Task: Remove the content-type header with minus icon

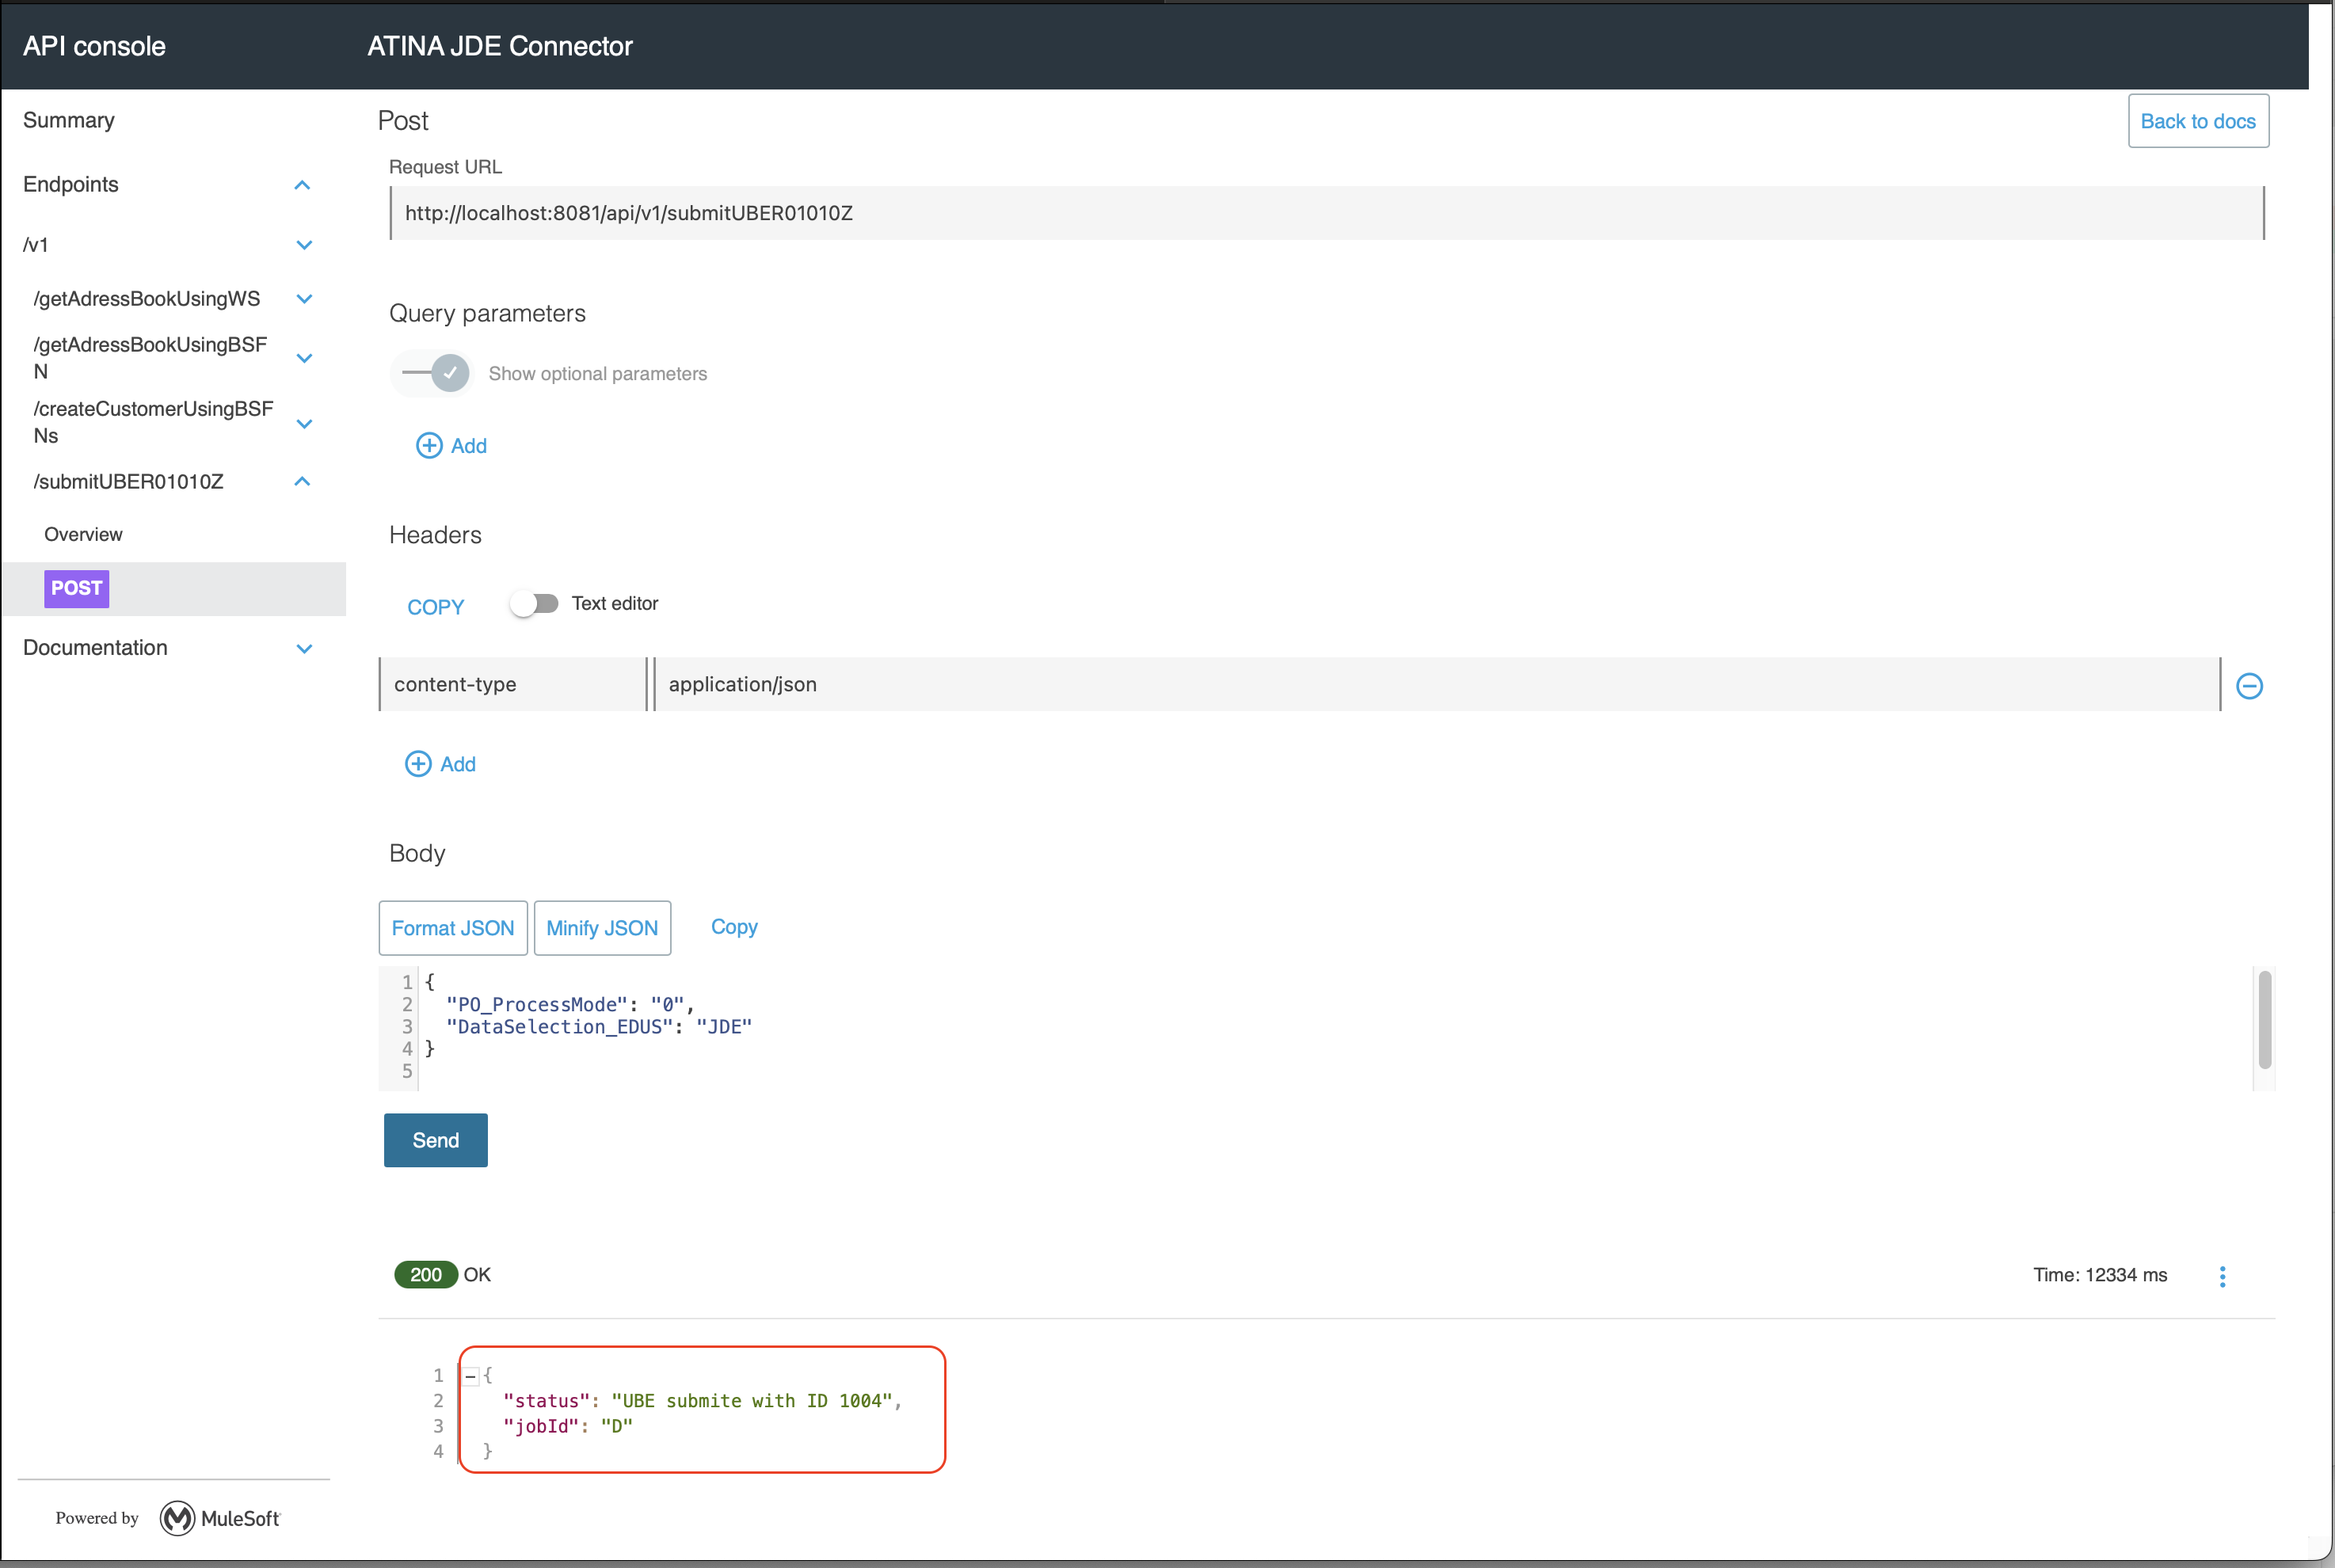Action: pos(2249,686)
